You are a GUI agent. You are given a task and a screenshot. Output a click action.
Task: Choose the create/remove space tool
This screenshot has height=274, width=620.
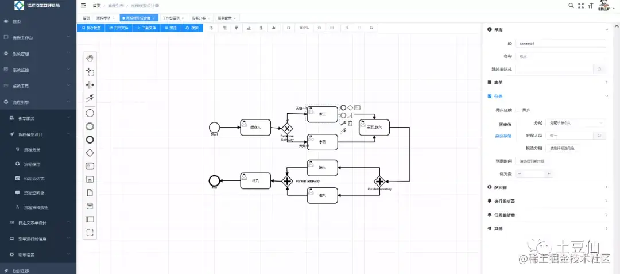[90, 84]
